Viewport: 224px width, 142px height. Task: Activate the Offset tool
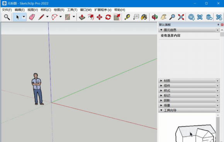(91, 17)
